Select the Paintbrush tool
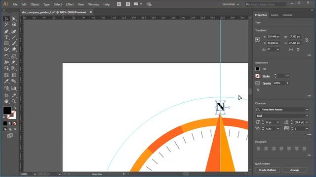316x177 pixels. 14,43
